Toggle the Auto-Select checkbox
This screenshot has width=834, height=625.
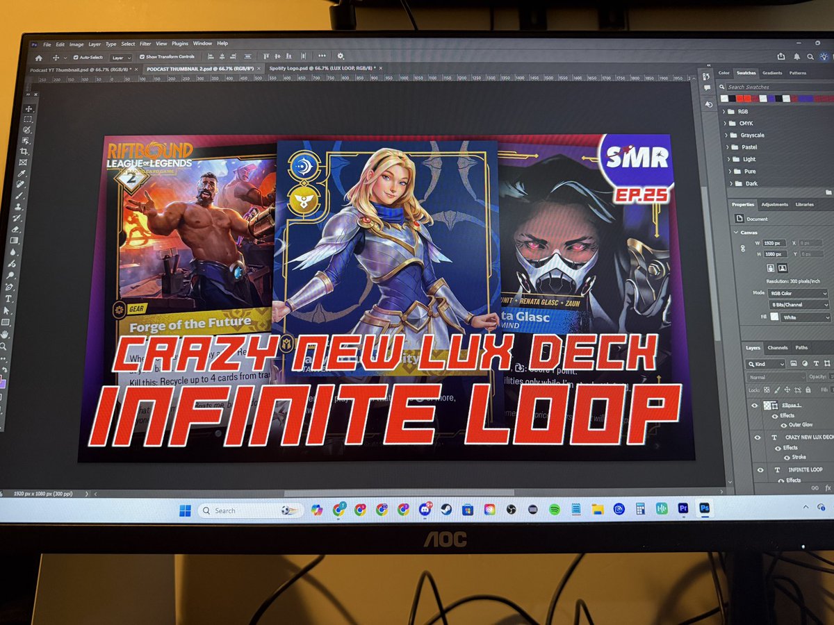click(76, 57)
